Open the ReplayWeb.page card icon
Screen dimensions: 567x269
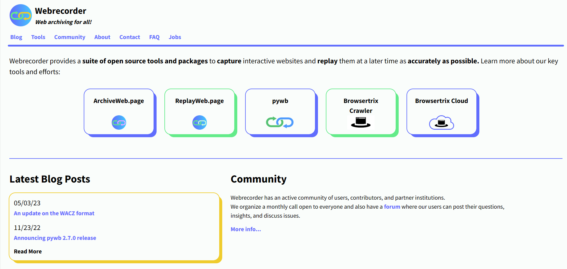click(x=200, y=122)
